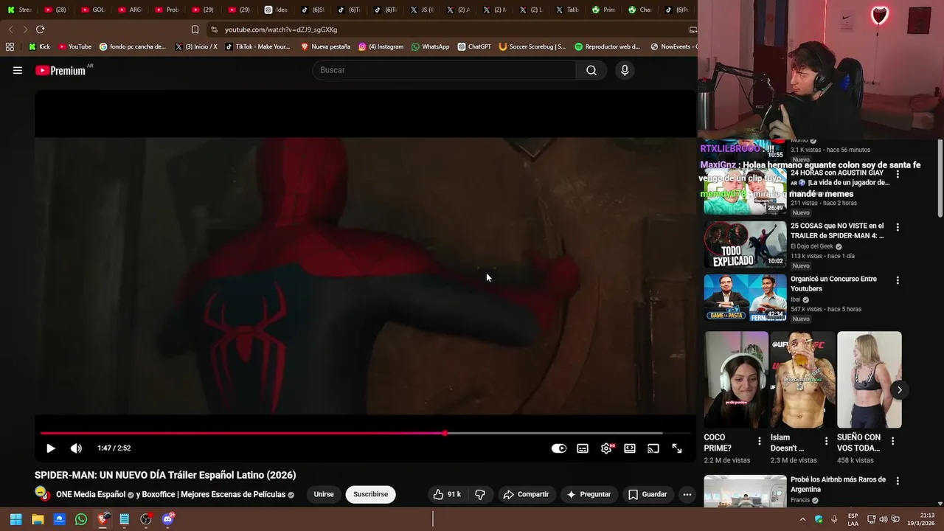
Task: Open options for Probé los Airbnb video
Action: coord(898,481)
